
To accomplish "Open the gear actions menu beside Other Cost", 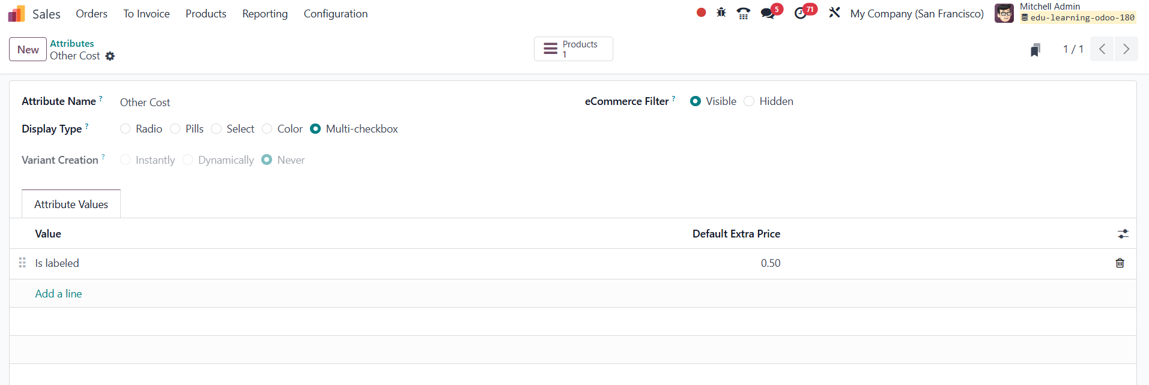I will tap(110, 56).
